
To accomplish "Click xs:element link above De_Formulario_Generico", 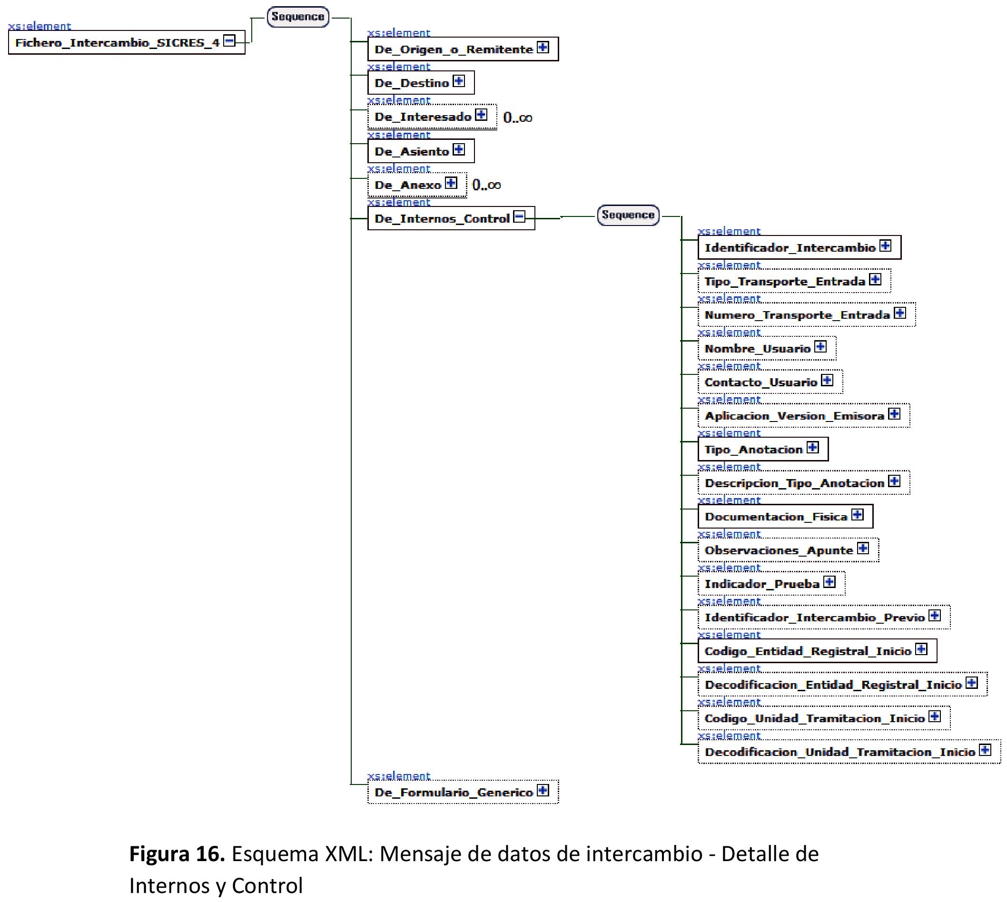I will (399, 776).
